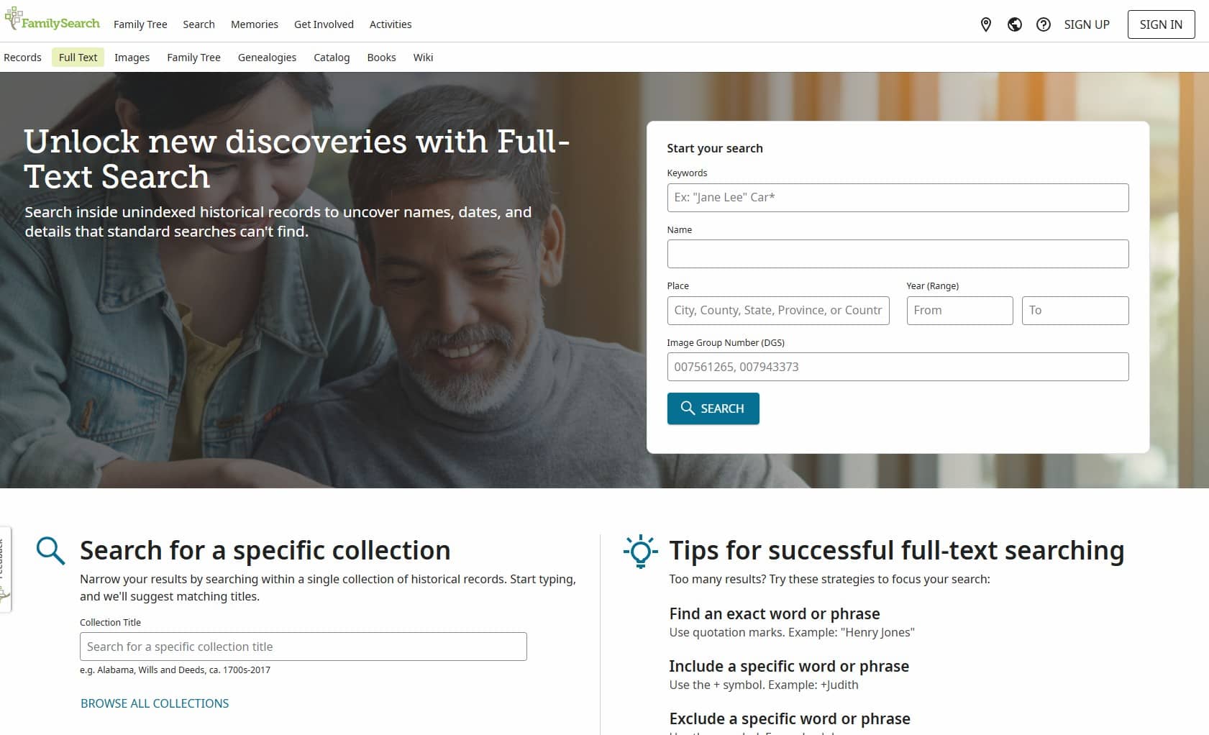Open the Family Tree top menu
This screenshot has width=1209, height=735.
click(x=140, y=24)
